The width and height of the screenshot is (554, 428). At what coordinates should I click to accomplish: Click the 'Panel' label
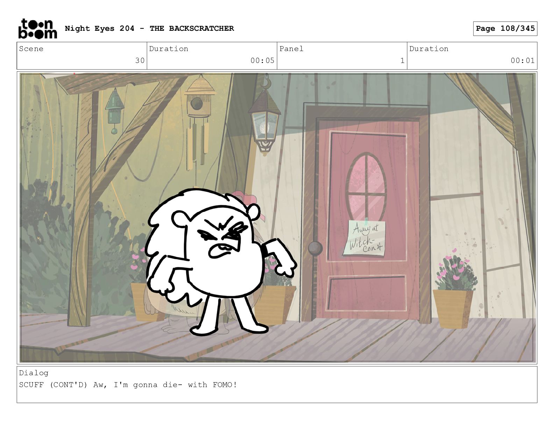[291, 49]
